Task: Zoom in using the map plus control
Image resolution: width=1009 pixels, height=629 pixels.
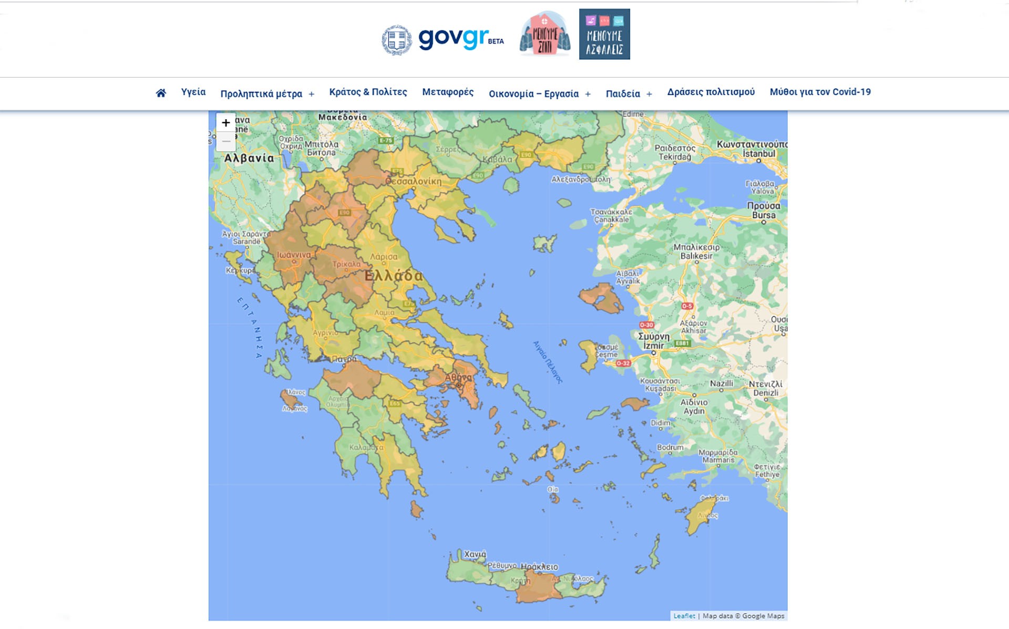Action: pos(226,122)
